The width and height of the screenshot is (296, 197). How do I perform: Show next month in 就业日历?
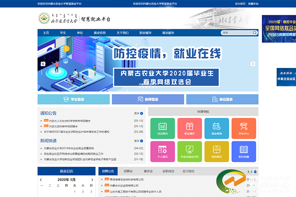click(x=91, y=179)
